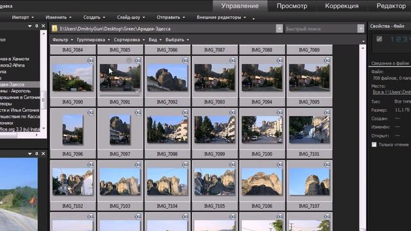
Task: Expand the Внешние редакторы dropdown
Action: coord(221,17)
